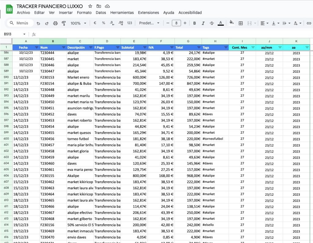Image resolution: width=313 pixels, height=243 pixels.
Task: Open the Editar menu
Action: tap(39, 13)
